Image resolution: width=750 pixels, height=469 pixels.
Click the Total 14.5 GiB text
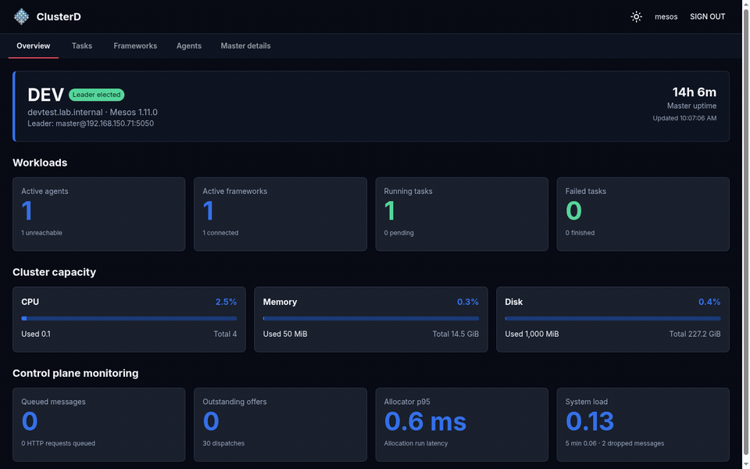tap(455, 334)
